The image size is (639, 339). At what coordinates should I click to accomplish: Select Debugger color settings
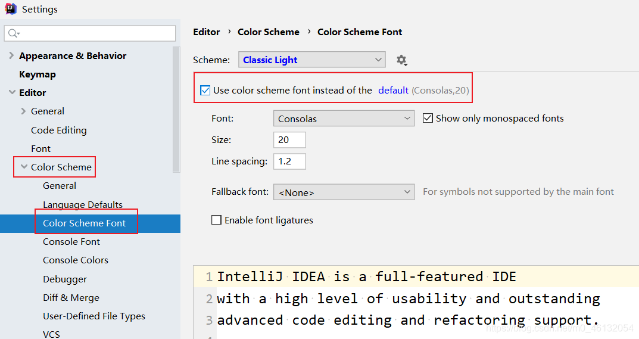click(65, 279)
